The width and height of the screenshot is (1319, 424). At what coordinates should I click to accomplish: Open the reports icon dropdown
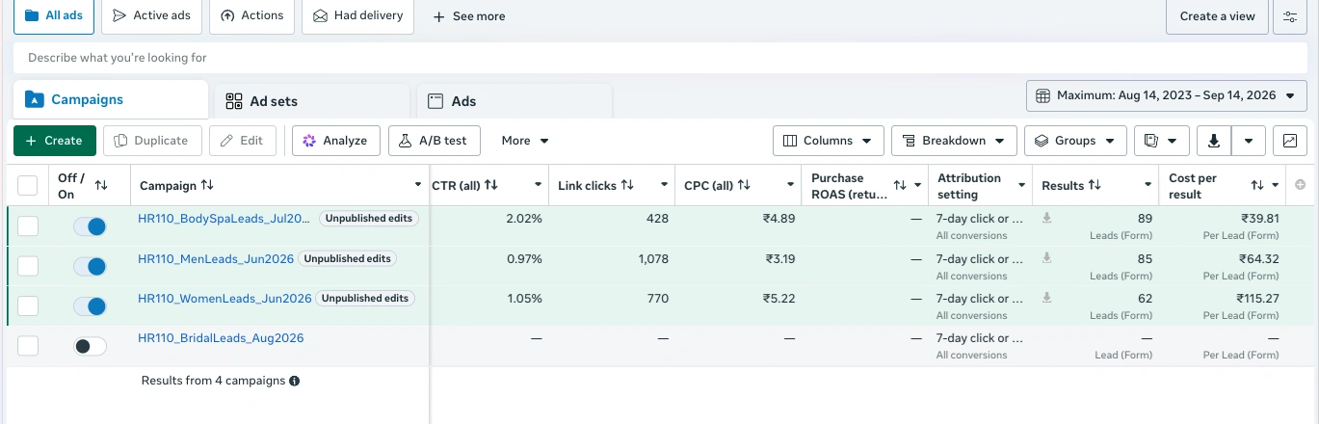pyautogui.click(x=1161, y=141)
